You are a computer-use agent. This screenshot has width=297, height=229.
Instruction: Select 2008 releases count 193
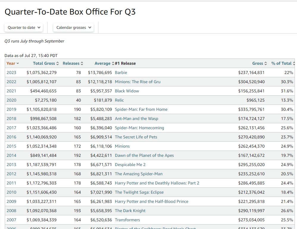click(77, 211)
